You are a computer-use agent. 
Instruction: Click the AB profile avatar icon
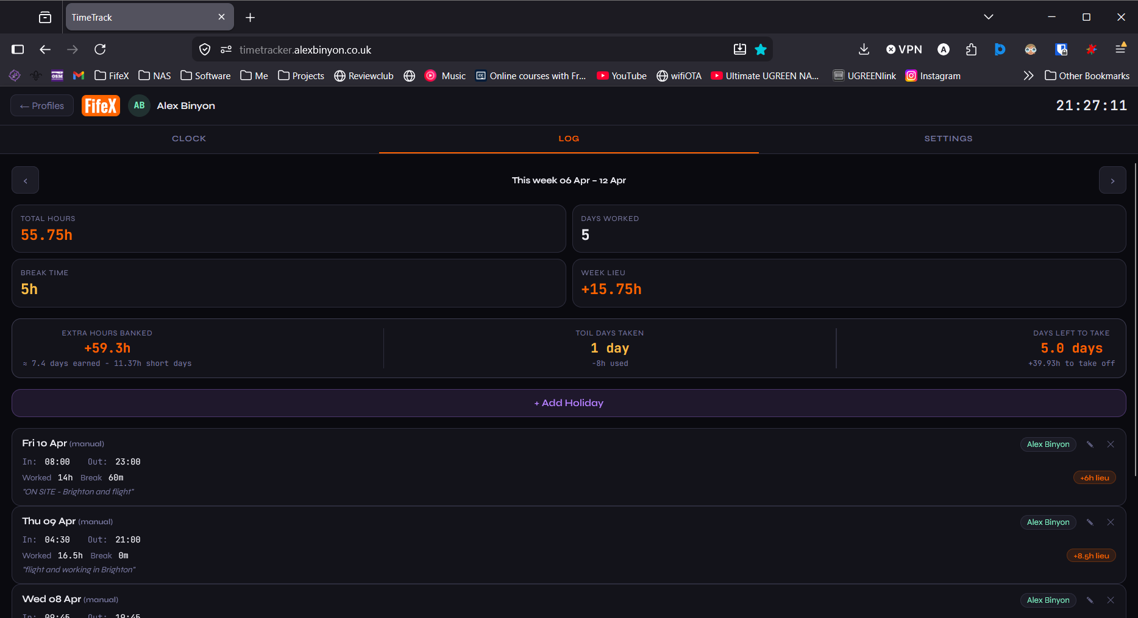[x=139, y=105]
